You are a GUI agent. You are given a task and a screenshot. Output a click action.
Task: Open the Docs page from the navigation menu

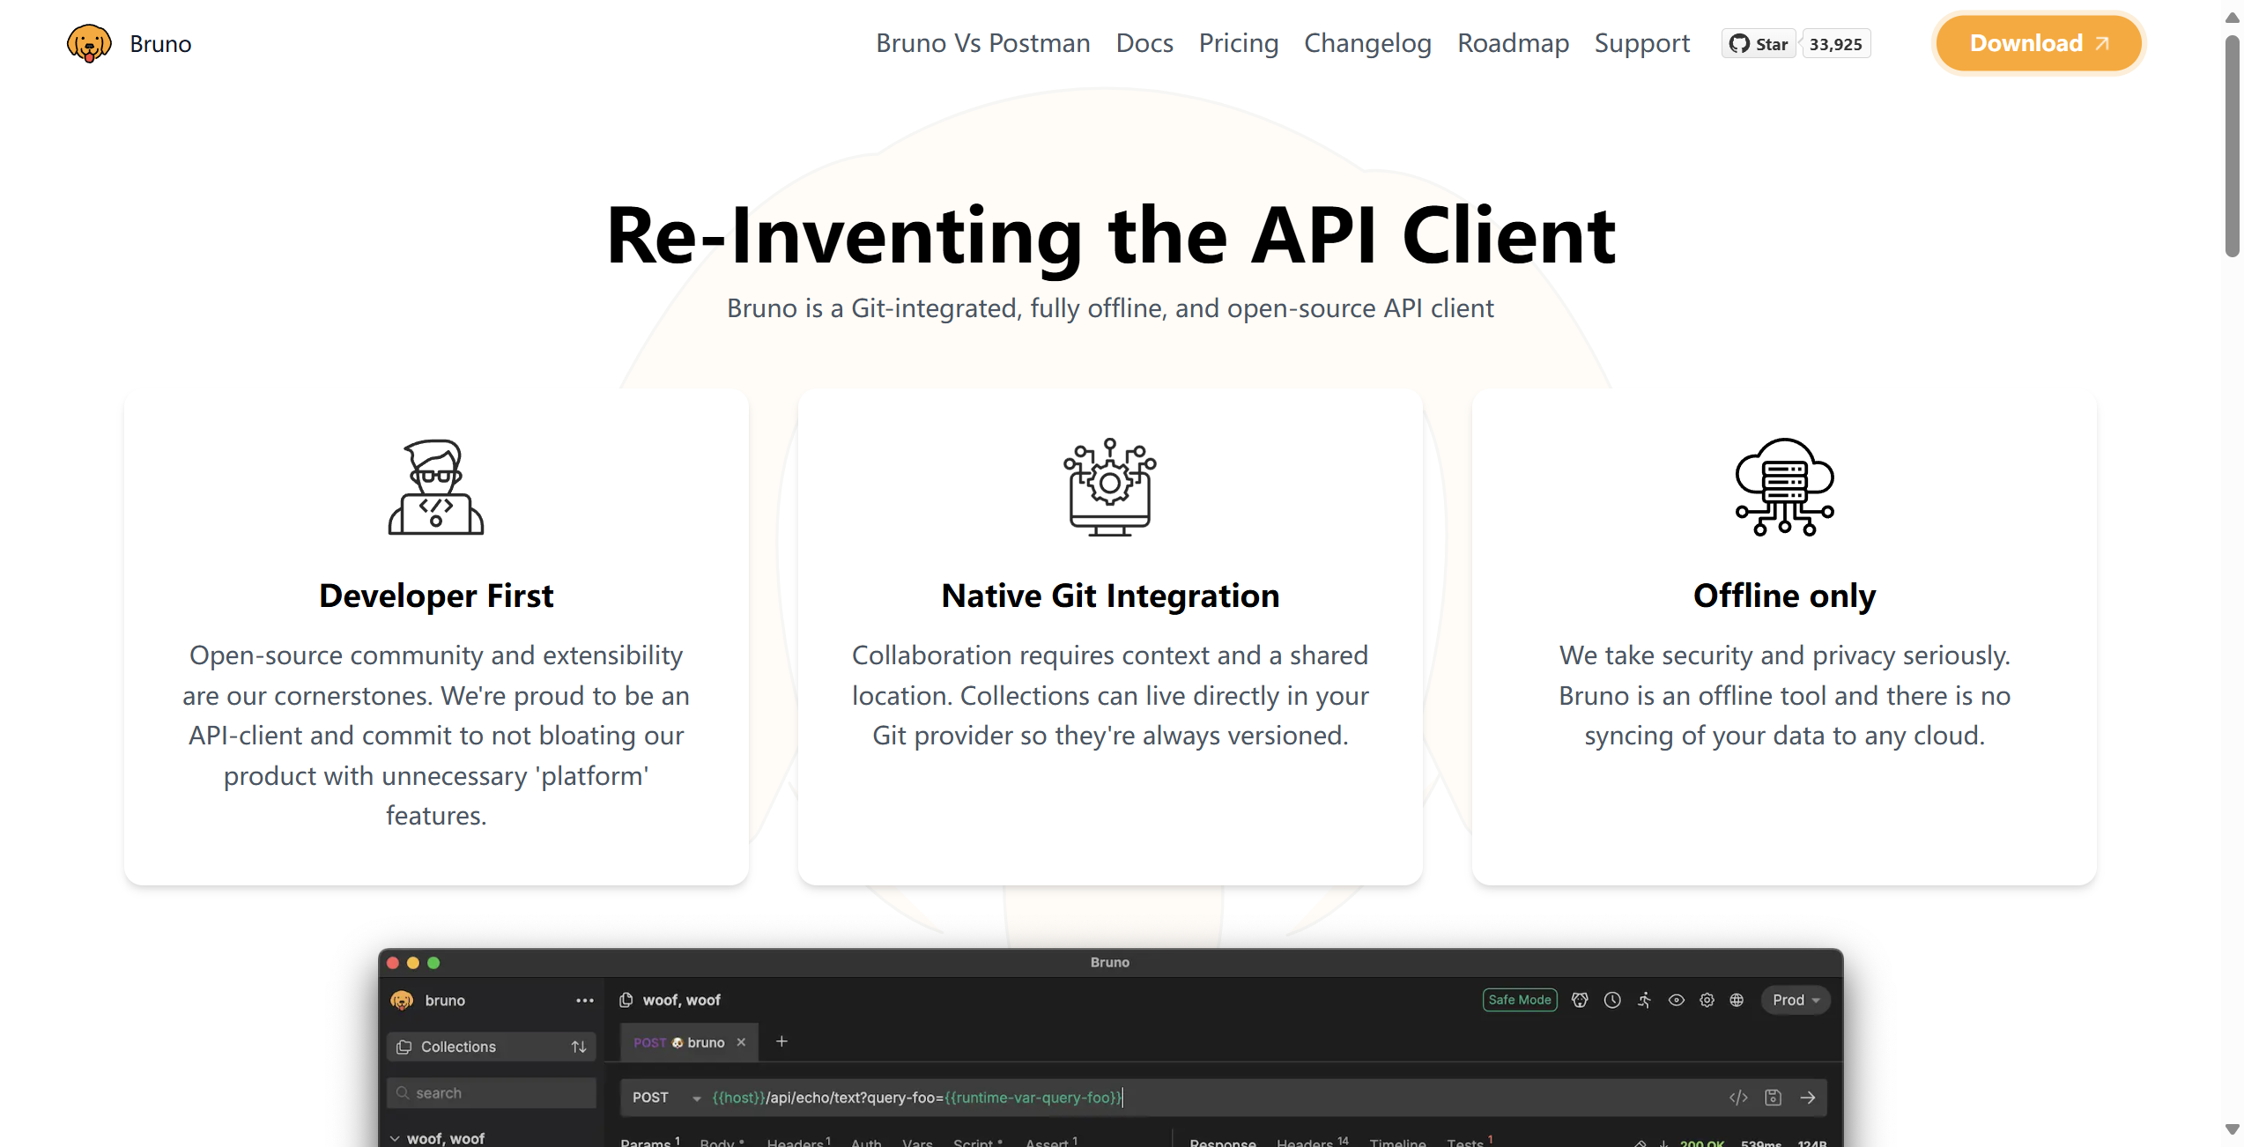(x=1144, y=42)
